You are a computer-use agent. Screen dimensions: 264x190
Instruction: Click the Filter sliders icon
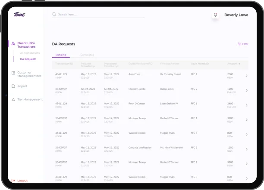click(239, 44)
